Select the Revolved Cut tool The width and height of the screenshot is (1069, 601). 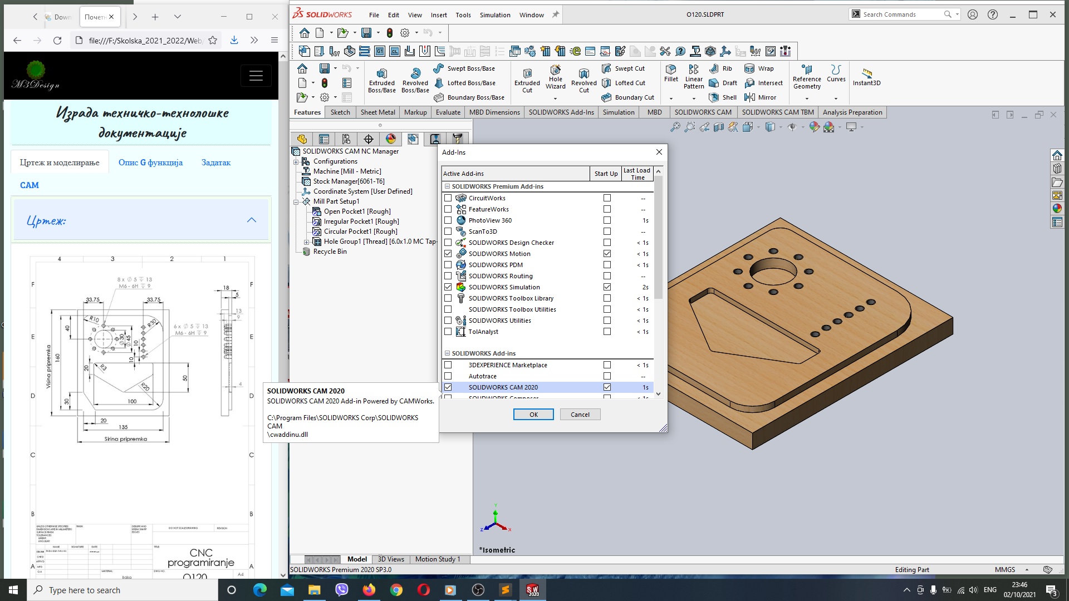point(583,80)
